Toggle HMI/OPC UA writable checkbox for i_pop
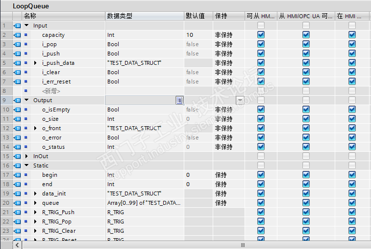 click(306, 44)
